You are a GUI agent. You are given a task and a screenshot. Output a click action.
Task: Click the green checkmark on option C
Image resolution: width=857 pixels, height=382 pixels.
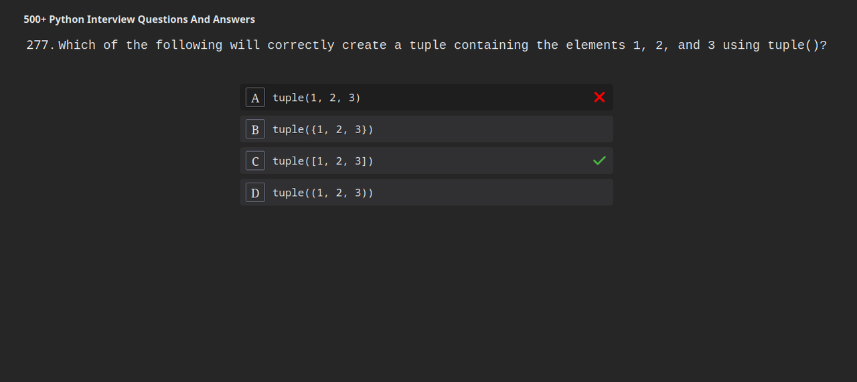[599, 161]
